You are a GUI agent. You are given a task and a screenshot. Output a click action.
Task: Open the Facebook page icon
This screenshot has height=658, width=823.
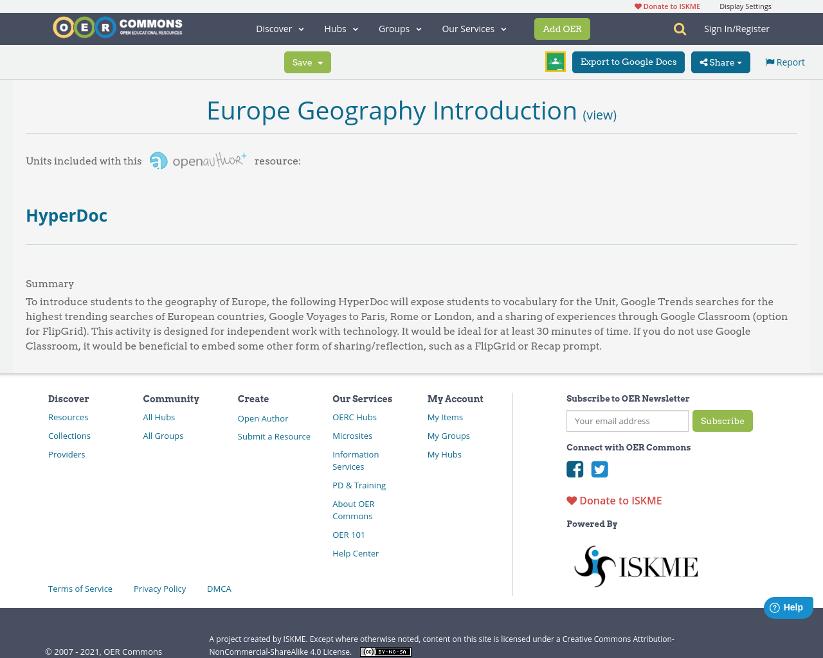[x=575, y=469]
